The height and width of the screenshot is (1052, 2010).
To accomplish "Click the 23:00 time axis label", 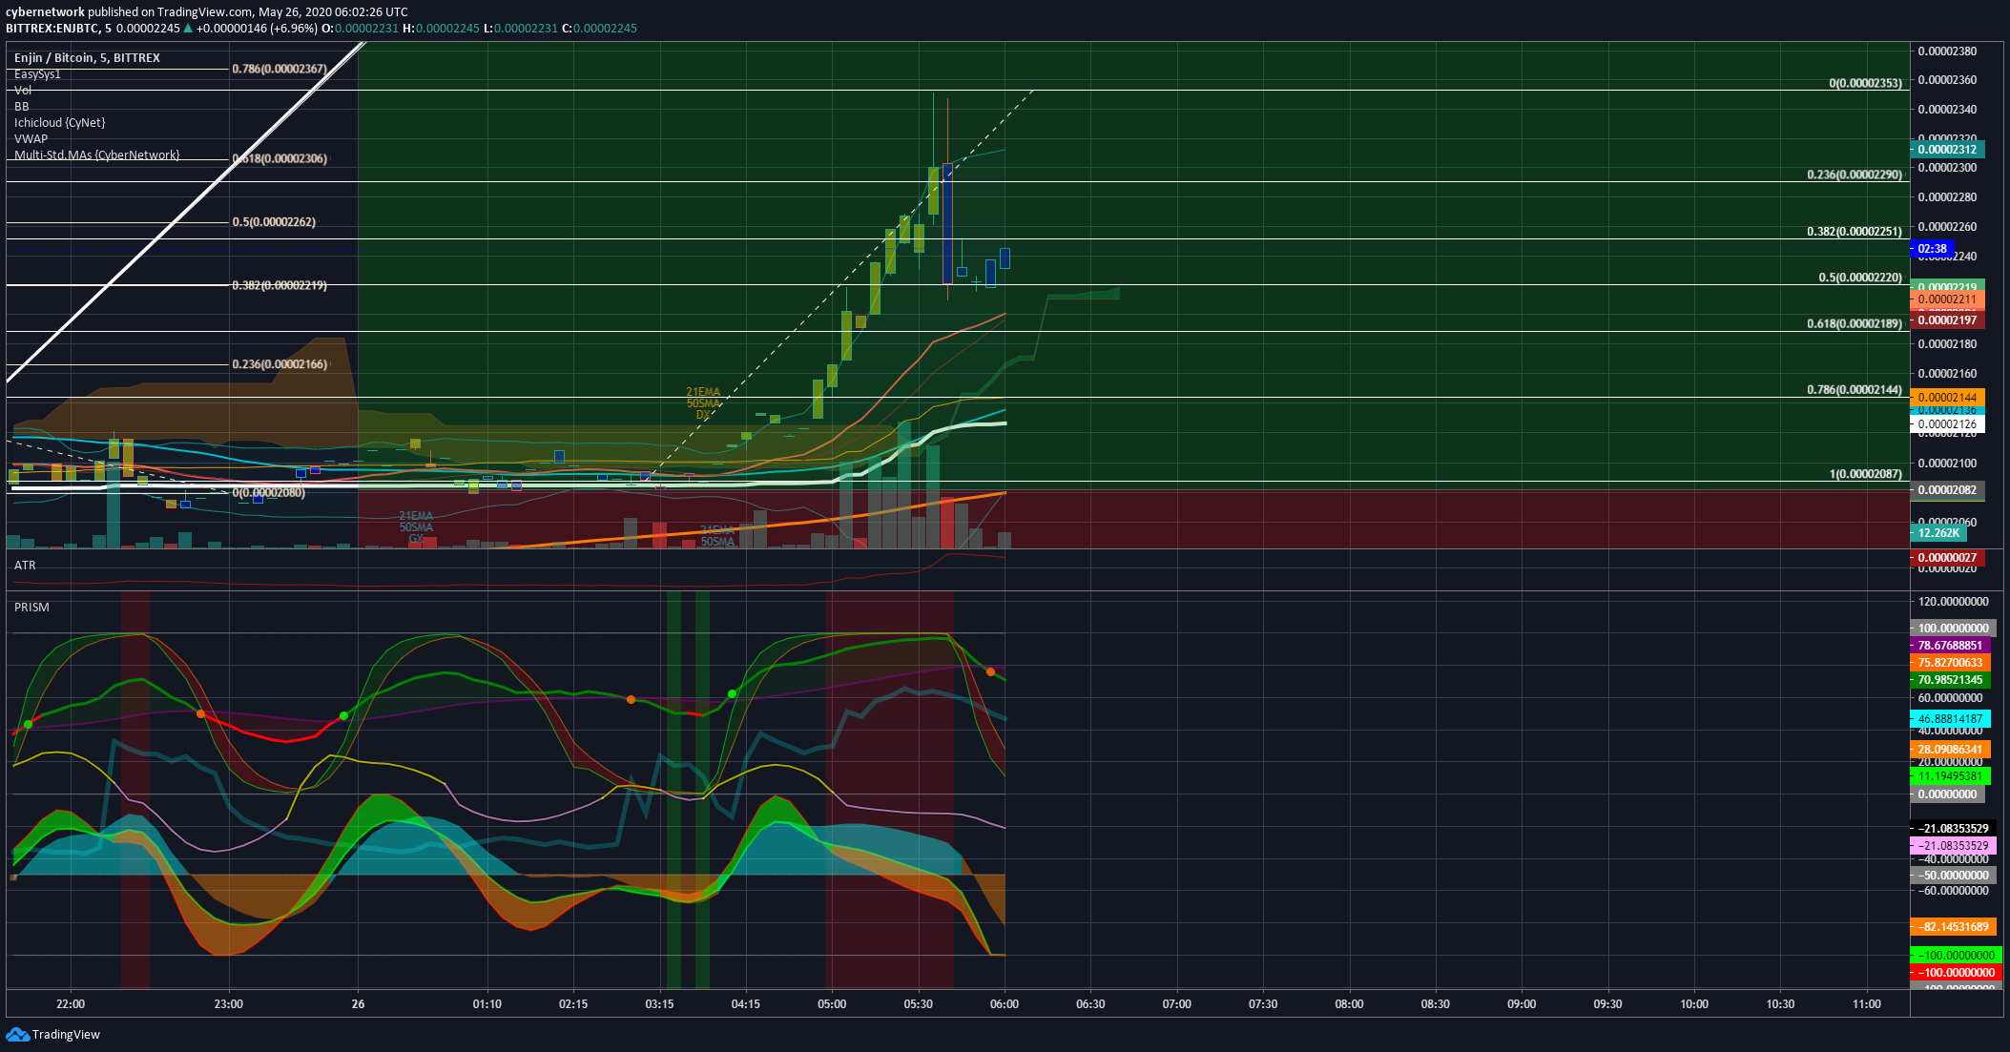I will pyautogui.click(x=228, y=1004).
